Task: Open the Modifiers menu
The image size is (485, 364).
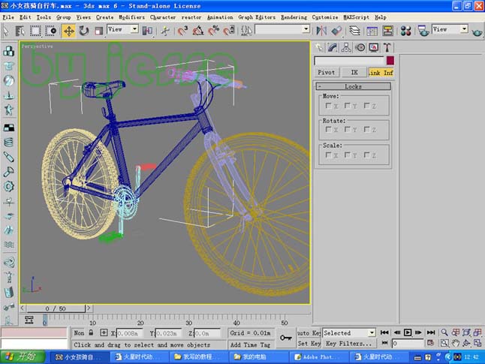Action: point(132,17)
